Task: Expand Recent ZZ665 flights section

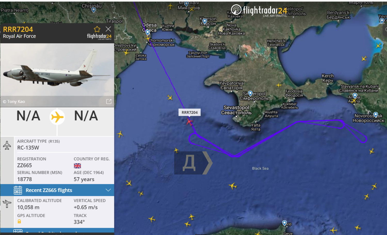Action: tap(57, 190)
